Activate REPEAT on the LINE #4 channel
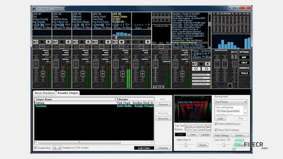This screenshot has width=283, height=159. pos(110,50)
